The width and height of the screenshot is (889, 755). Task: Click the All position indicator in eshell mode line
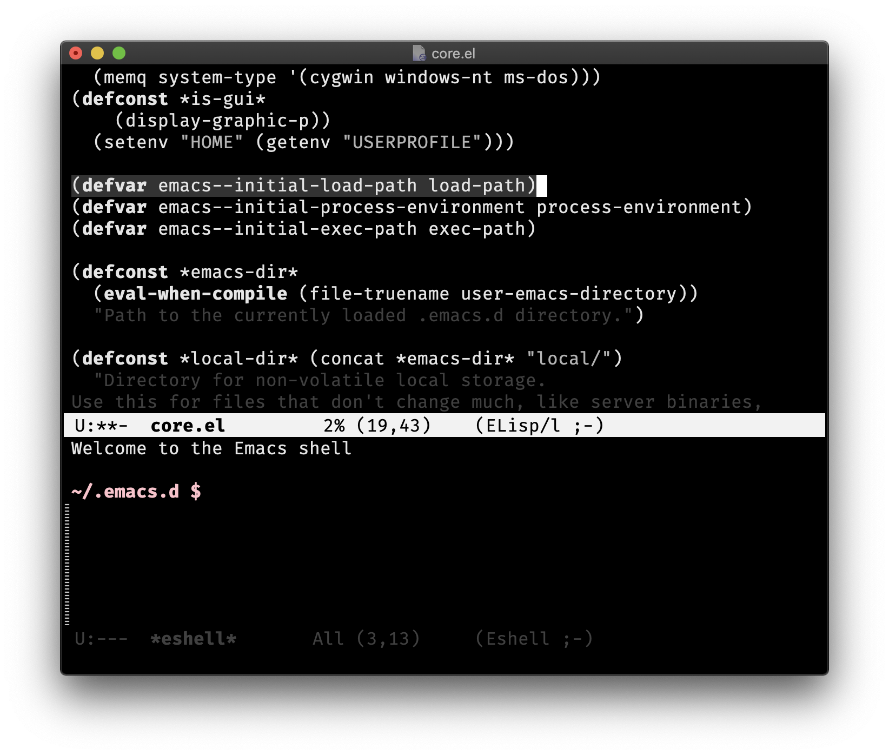[328, 639]
